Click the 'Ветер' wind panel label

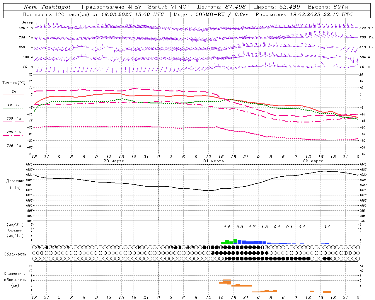pyautogui.click(x=27, y=22)
